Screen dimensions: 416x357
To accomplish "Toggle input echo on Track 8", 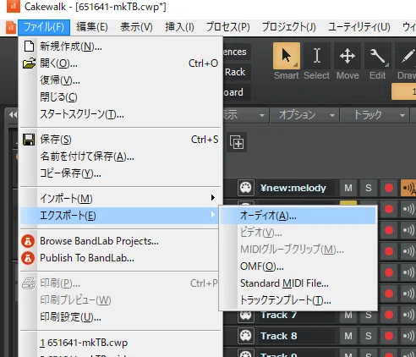I will [408, 336].
